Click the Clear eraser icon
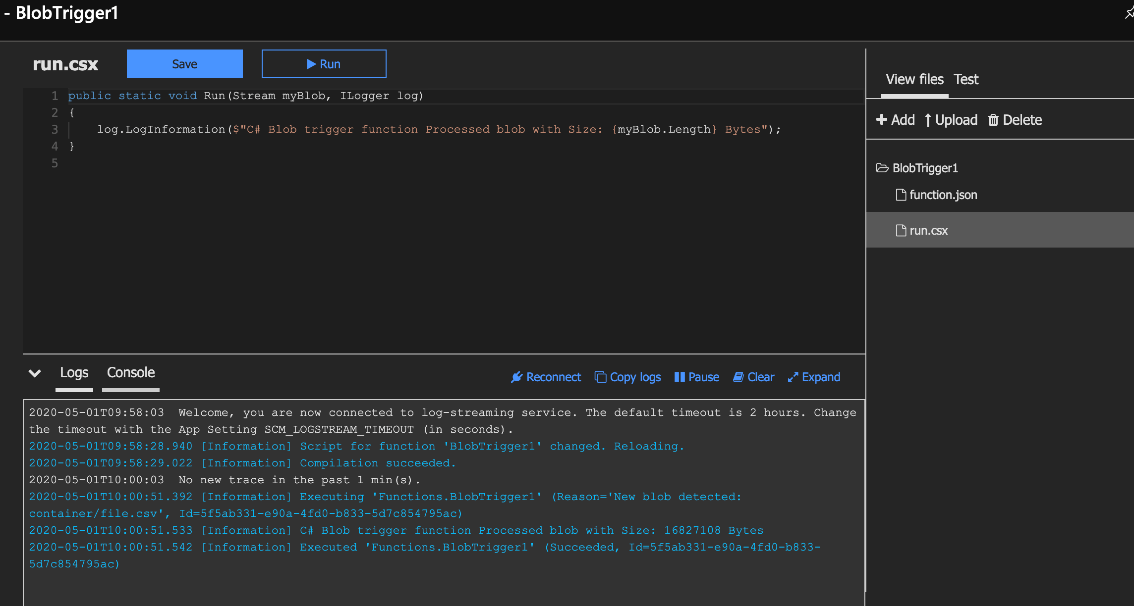The width and height of the screenshot is (1134, 606). pos(738,377)
